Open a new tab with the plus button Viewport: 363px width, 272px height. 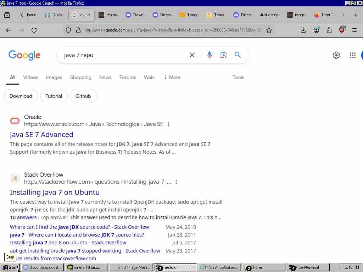click(x=356, y=15)
